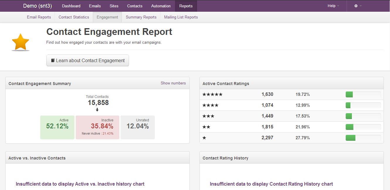Open the Automation menu
Image resolution: width=390 pixels, height=190 pixels.
point(161,6)
